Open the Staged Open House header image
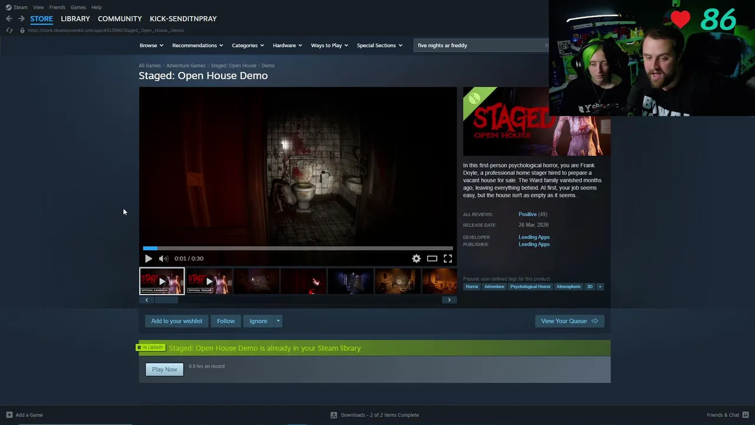This screenshot has height=425, width=755. (537, 122)
